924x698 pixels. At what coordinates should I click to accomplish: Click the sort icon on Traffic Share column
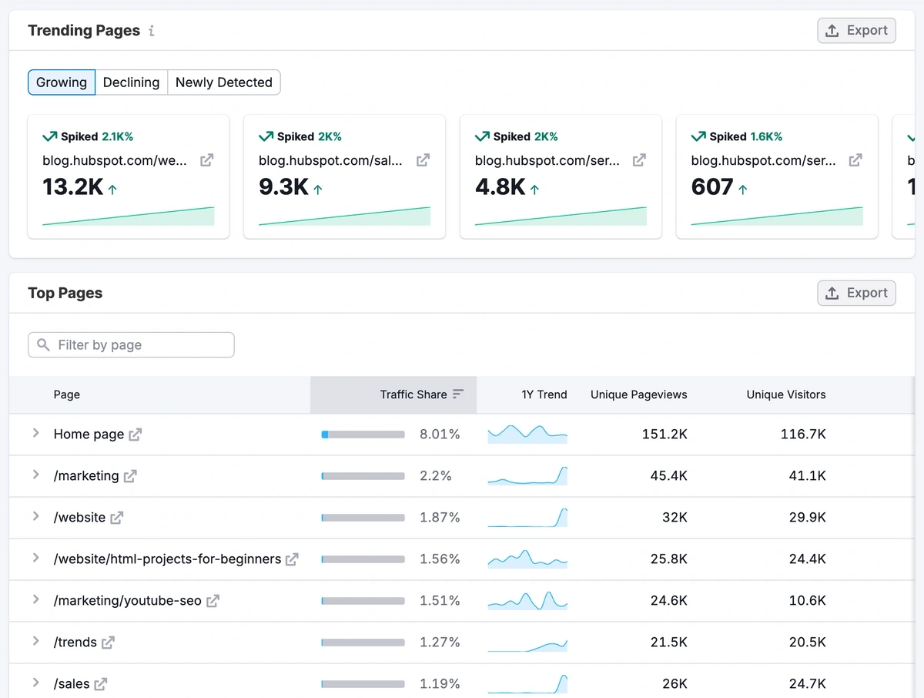459,394
